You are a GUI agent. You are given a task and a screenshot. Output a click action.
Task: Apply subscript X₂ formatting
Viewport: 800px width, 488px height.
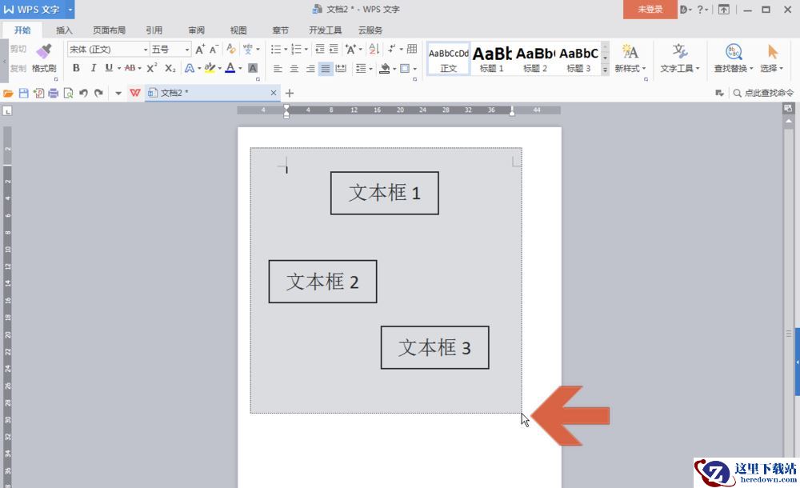point(170,68)
